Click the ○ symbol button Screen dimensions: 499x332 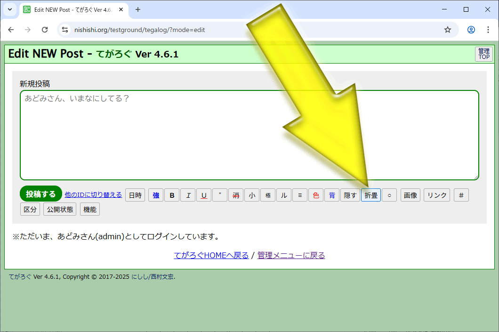click(x=389, y=195)
